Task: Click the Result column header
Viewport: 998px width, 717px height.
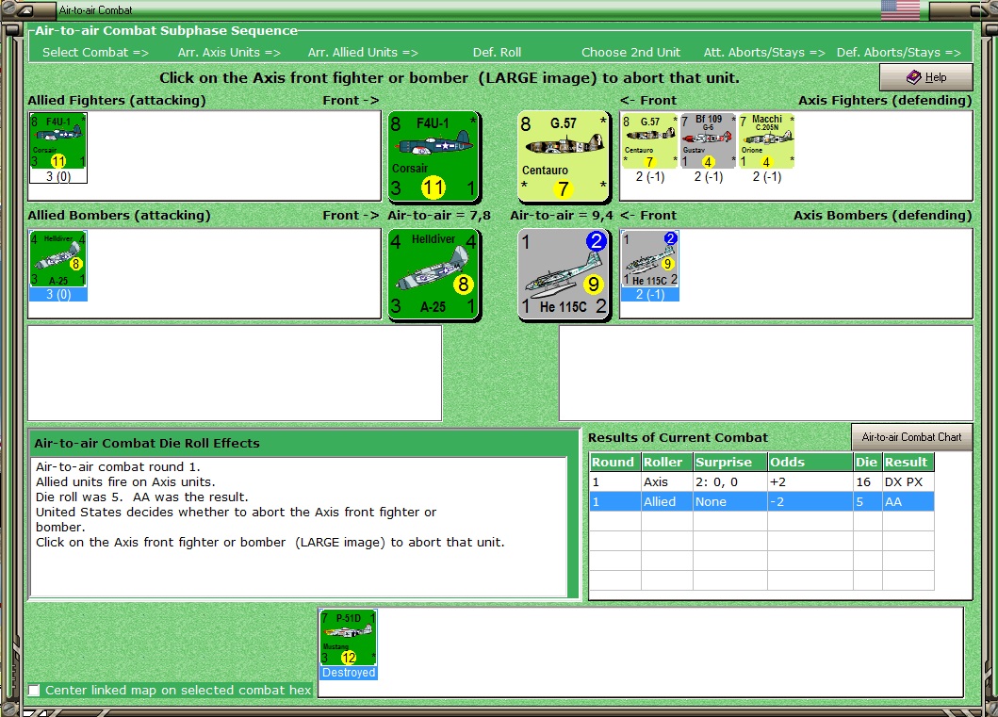Action: [908, 462]
